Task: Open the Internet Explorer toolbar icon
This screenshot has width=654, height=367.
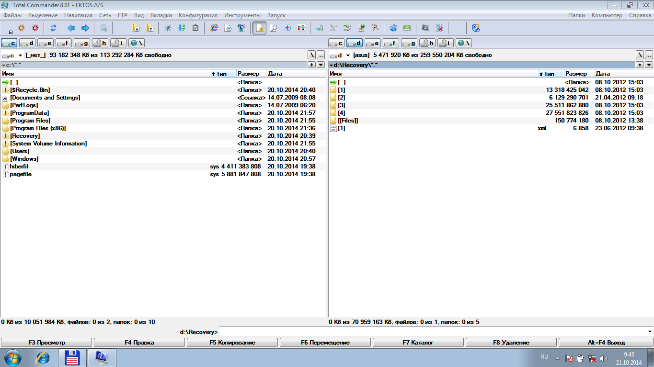Action: 214,28
